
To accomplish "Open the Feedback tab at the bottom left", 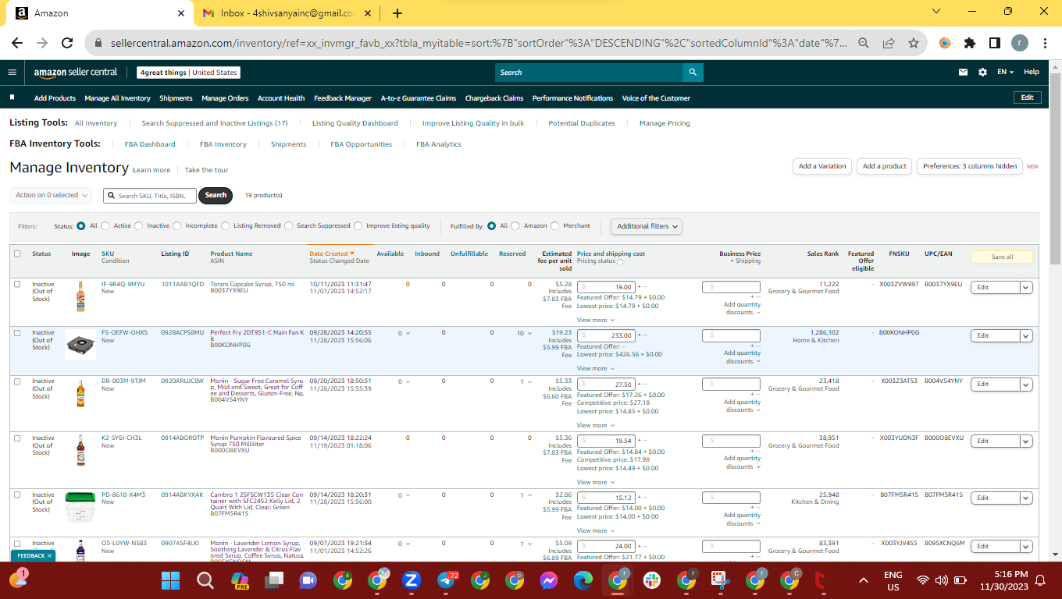I will coord(34,555).
